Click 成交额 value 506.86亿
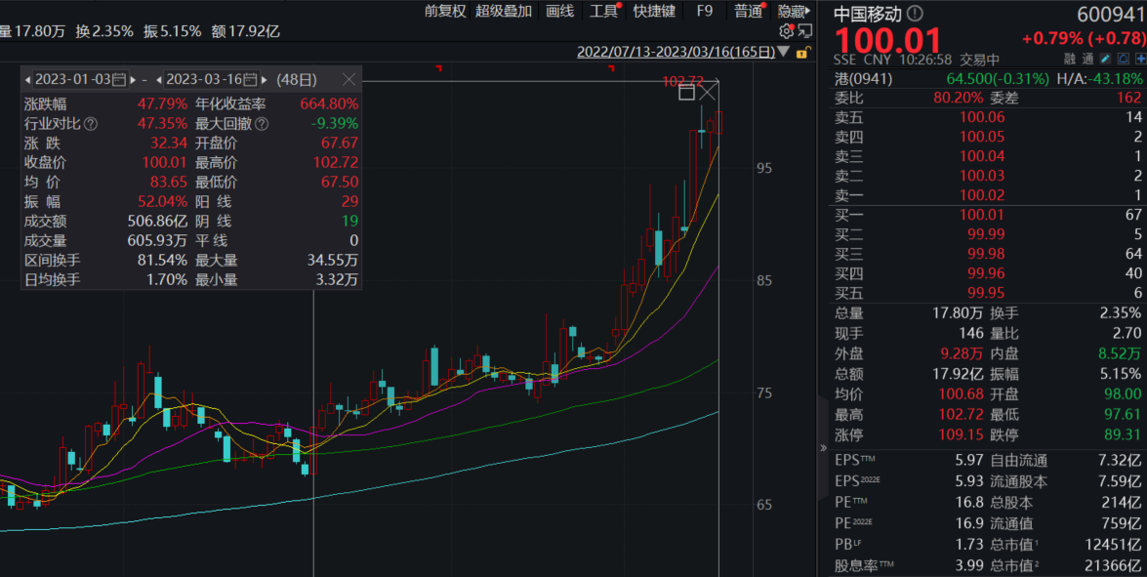Screen dimensions: 1147x577 point(157,221)
